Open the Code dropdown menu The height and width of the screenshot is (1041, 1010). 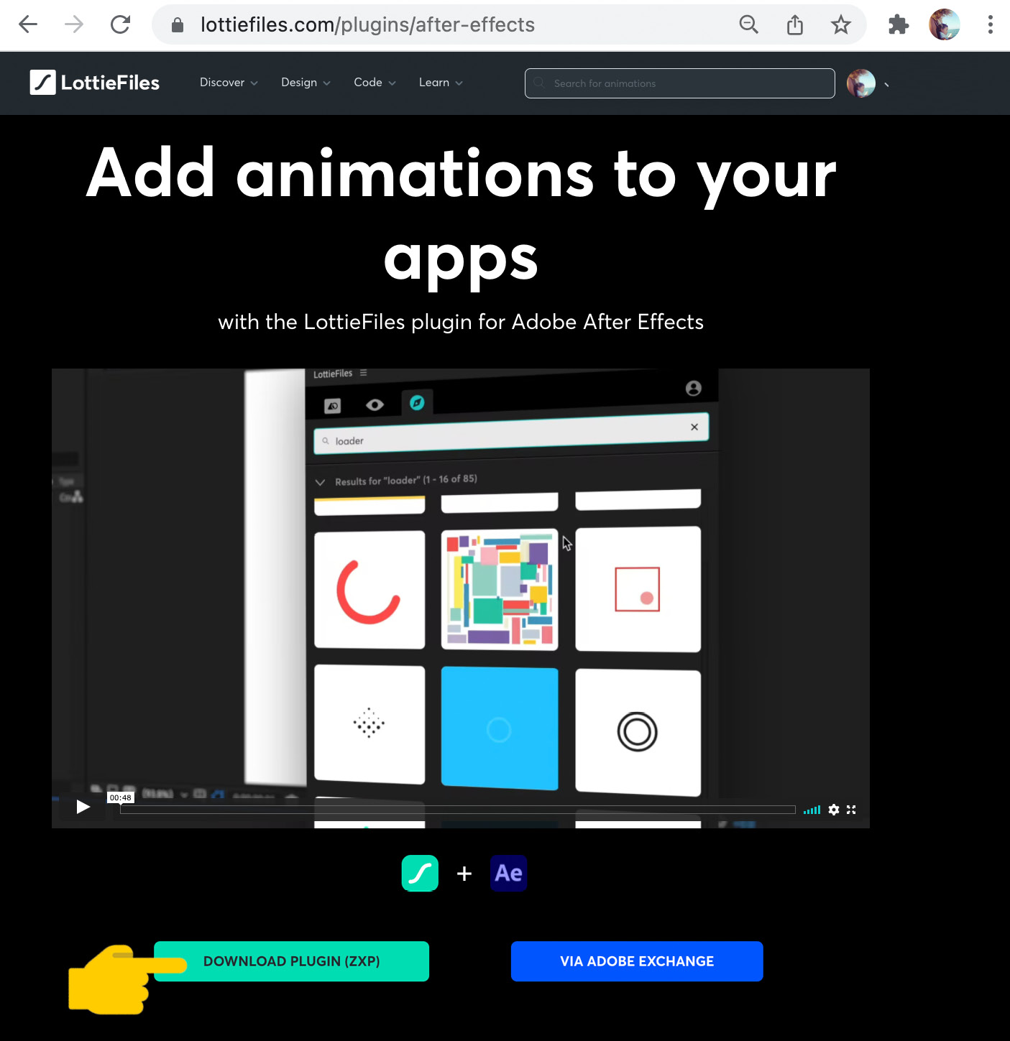(x=375, y=83)
